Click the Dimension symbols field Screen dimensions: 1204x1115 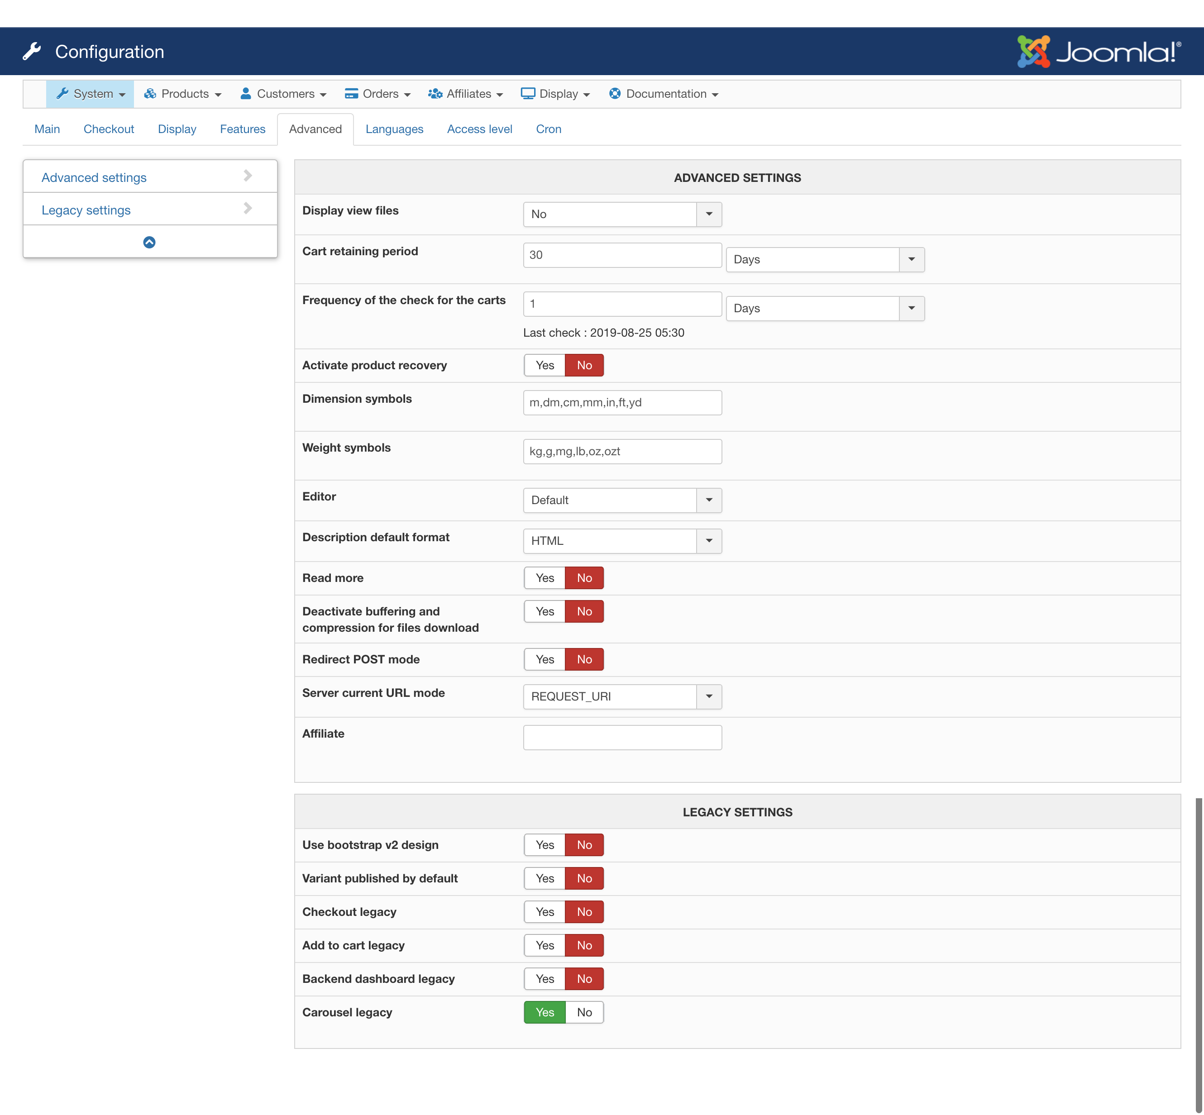tap(622, 402)
